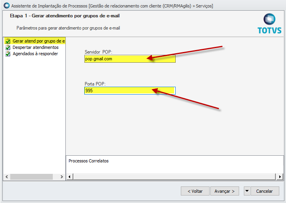Click the Parâmetros para gerar atendimento subtitle
This screenshot has height=203, width=286.
tap(68, 28)
